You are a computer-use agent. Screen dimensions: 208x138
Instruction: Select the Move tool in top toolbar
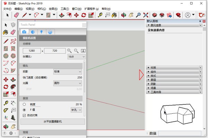point(76,15)
